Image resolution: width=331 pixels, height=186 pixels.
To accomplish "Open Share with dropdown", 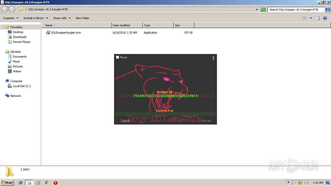I will (62, 18).
